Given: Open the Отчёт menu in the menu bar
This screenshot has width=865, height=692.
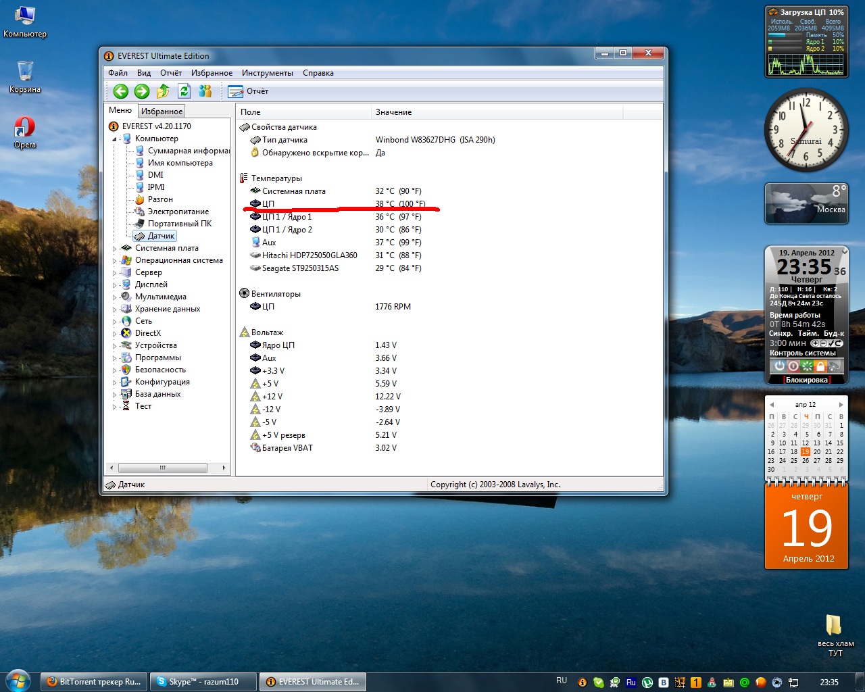Looking at the screenshot, I should pos(171,73).
